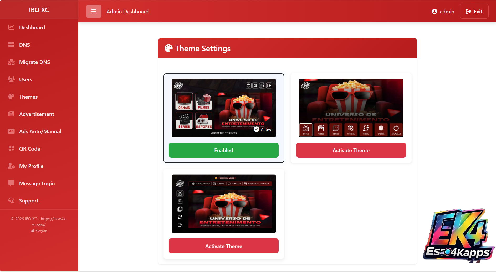Toggle sidebar with hamburger menu button

pos(94,12)
